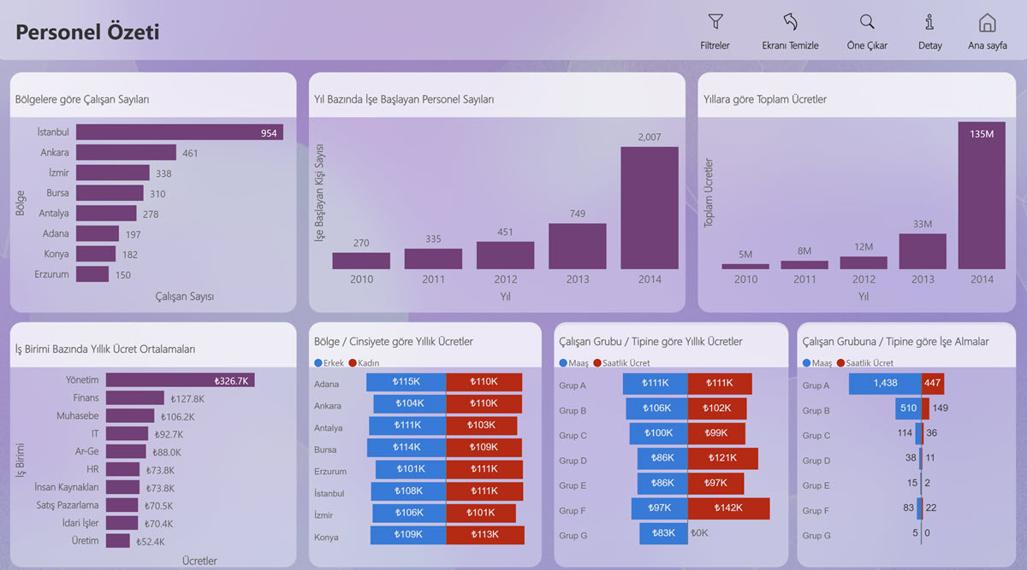Select the Konya bar showing 182
This screenshot has width=1027, height=570.
click(x=96, y=254)
